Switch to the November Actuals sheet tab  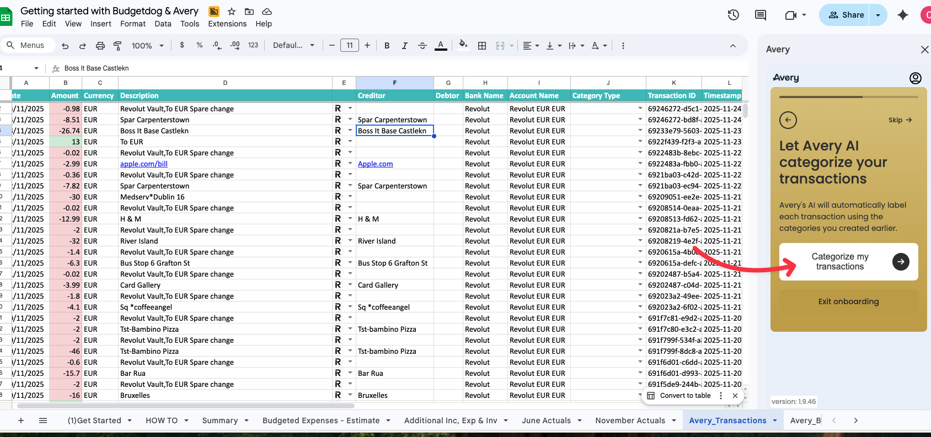630,420
